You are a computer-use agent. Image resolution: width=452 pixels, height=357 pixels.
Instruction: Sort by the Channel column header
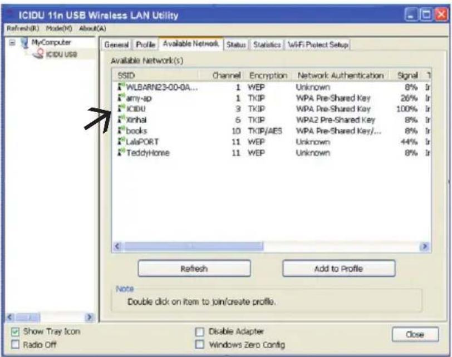click(222, 76)
